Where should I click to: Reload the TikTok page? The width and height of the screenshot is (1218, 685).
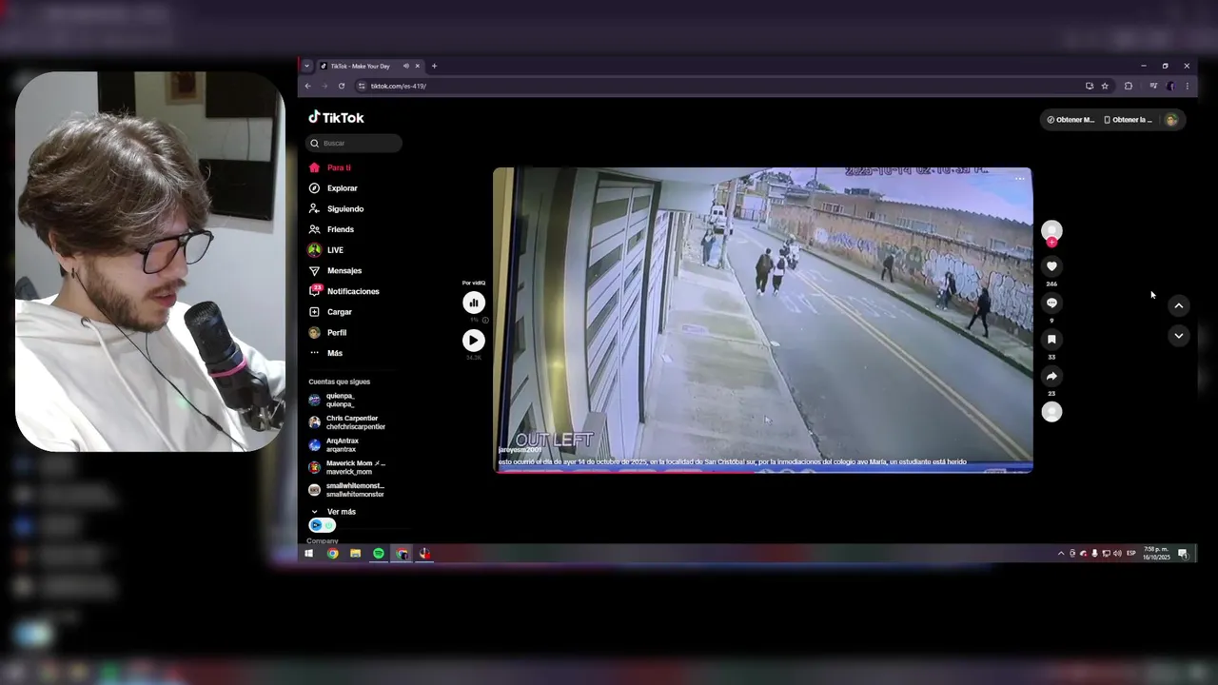(342, 86)
